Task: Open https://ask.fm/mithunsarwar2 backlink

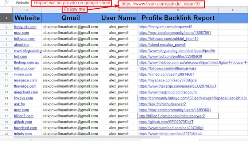Action: 162,104
